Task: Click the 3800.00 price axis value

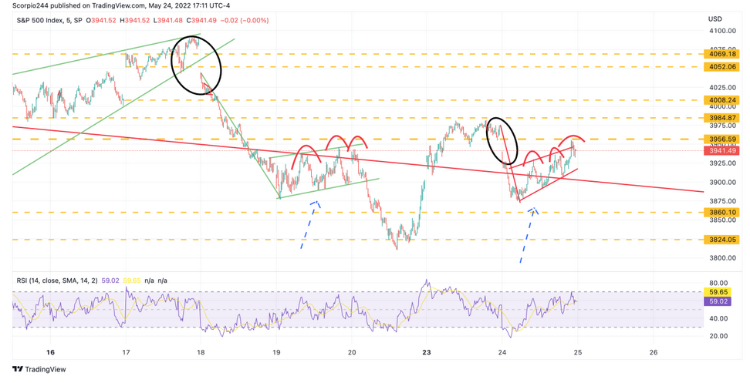Action: pos(722,258)
